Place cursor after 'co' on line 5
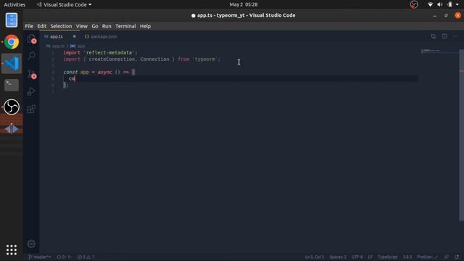 [75, 79]
